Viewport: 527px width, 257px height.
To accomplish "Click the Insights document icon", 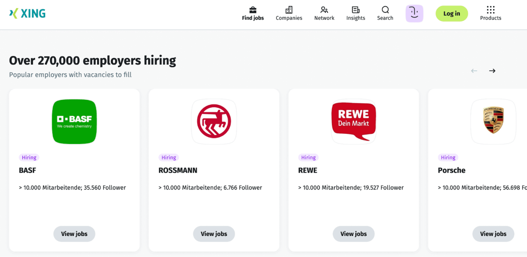I will click(x=355, y=9).
